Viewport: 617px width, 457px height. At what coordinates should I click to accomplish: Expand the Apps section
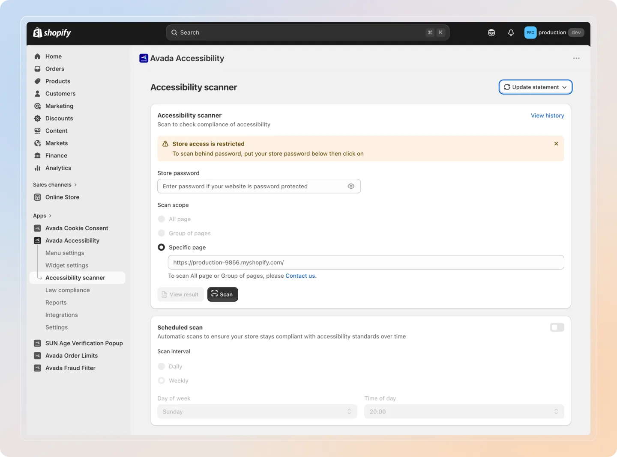[x=42, y=216]
